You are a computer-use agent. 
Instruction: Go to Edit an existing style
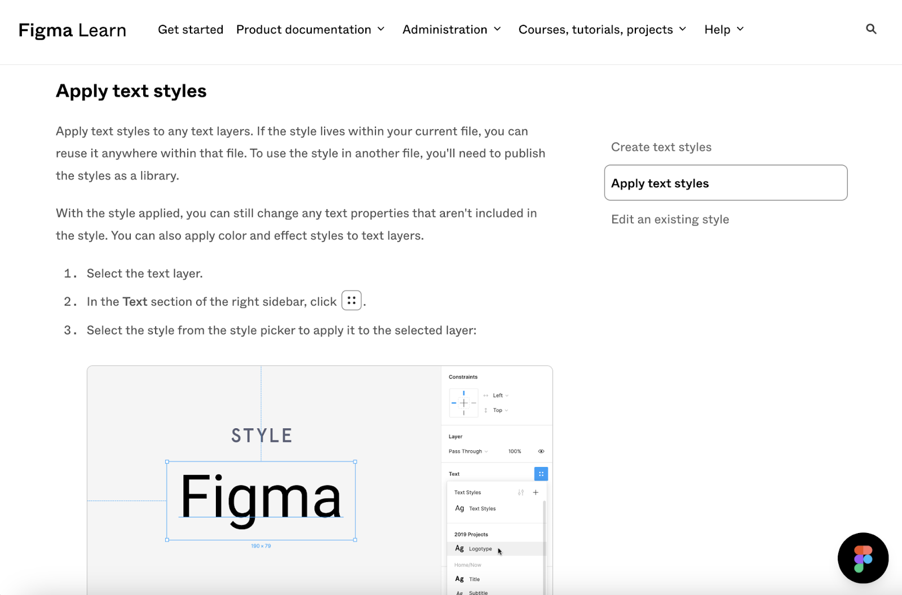[670, 219]
